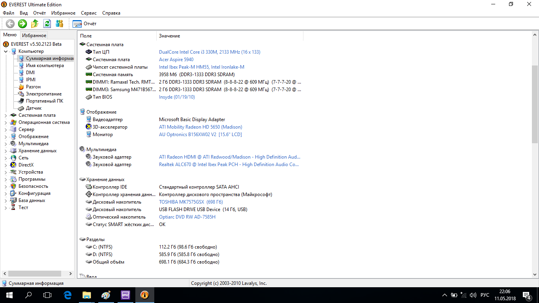Expand the Сеть tree node
This screenshot has height=303, width=539.
pos(6,158)
